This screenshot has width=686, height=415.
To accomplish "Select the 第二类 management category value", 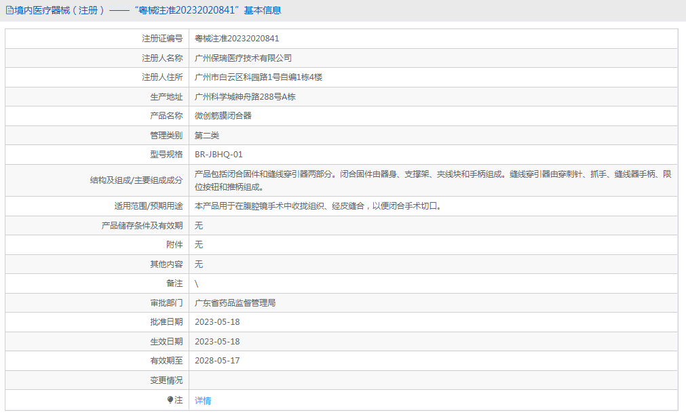I will pyautogui.click(x=207, y=136).
